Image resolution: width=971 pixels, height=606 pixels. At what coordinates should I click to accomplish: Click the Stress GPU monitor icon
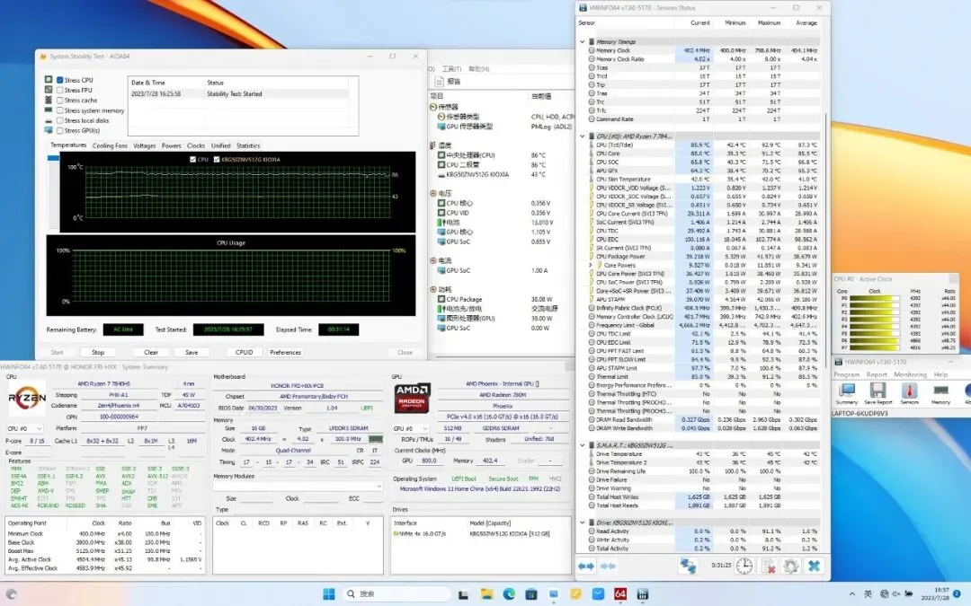pyautogui.click(x=49, y=130)
